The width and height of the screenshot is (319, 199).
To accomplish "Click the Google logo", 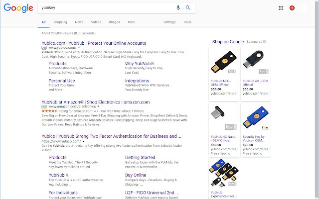I will (x=18, y=8).
